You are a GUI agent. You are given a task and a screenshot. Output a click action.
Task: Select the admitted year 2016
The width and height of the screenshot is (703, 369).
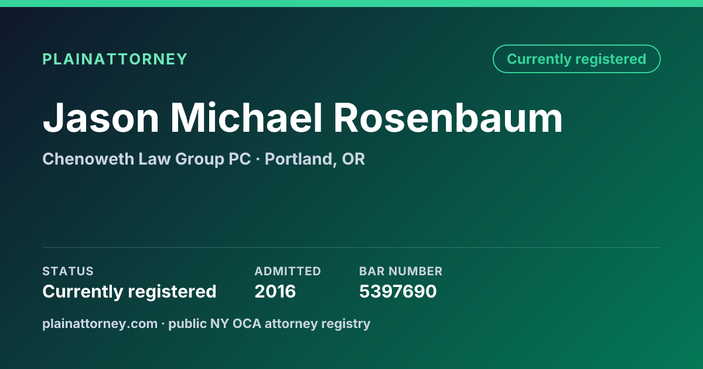pyautogui.click(x=275, y=292)
